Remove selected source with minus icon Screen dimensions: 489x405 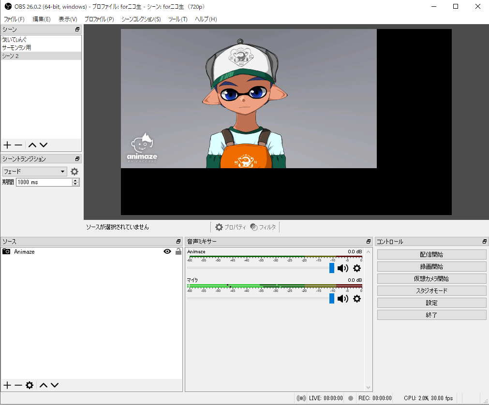point(18,385)
